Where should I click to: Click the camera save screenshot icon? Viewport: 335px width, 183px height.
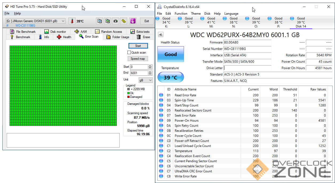coord(115,21)
